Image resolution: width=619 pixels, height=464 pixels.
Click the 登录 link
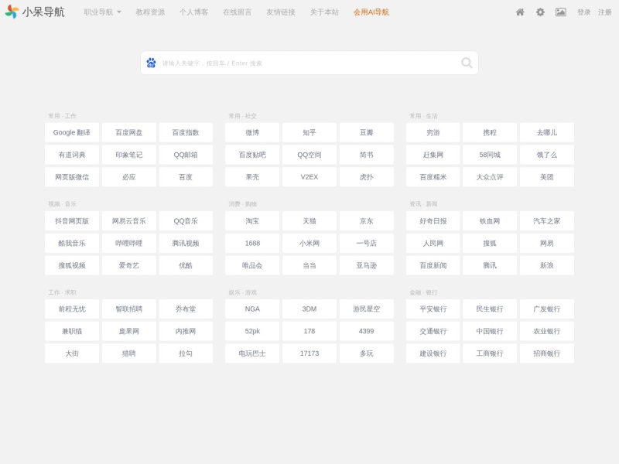[x=584, y=12]
